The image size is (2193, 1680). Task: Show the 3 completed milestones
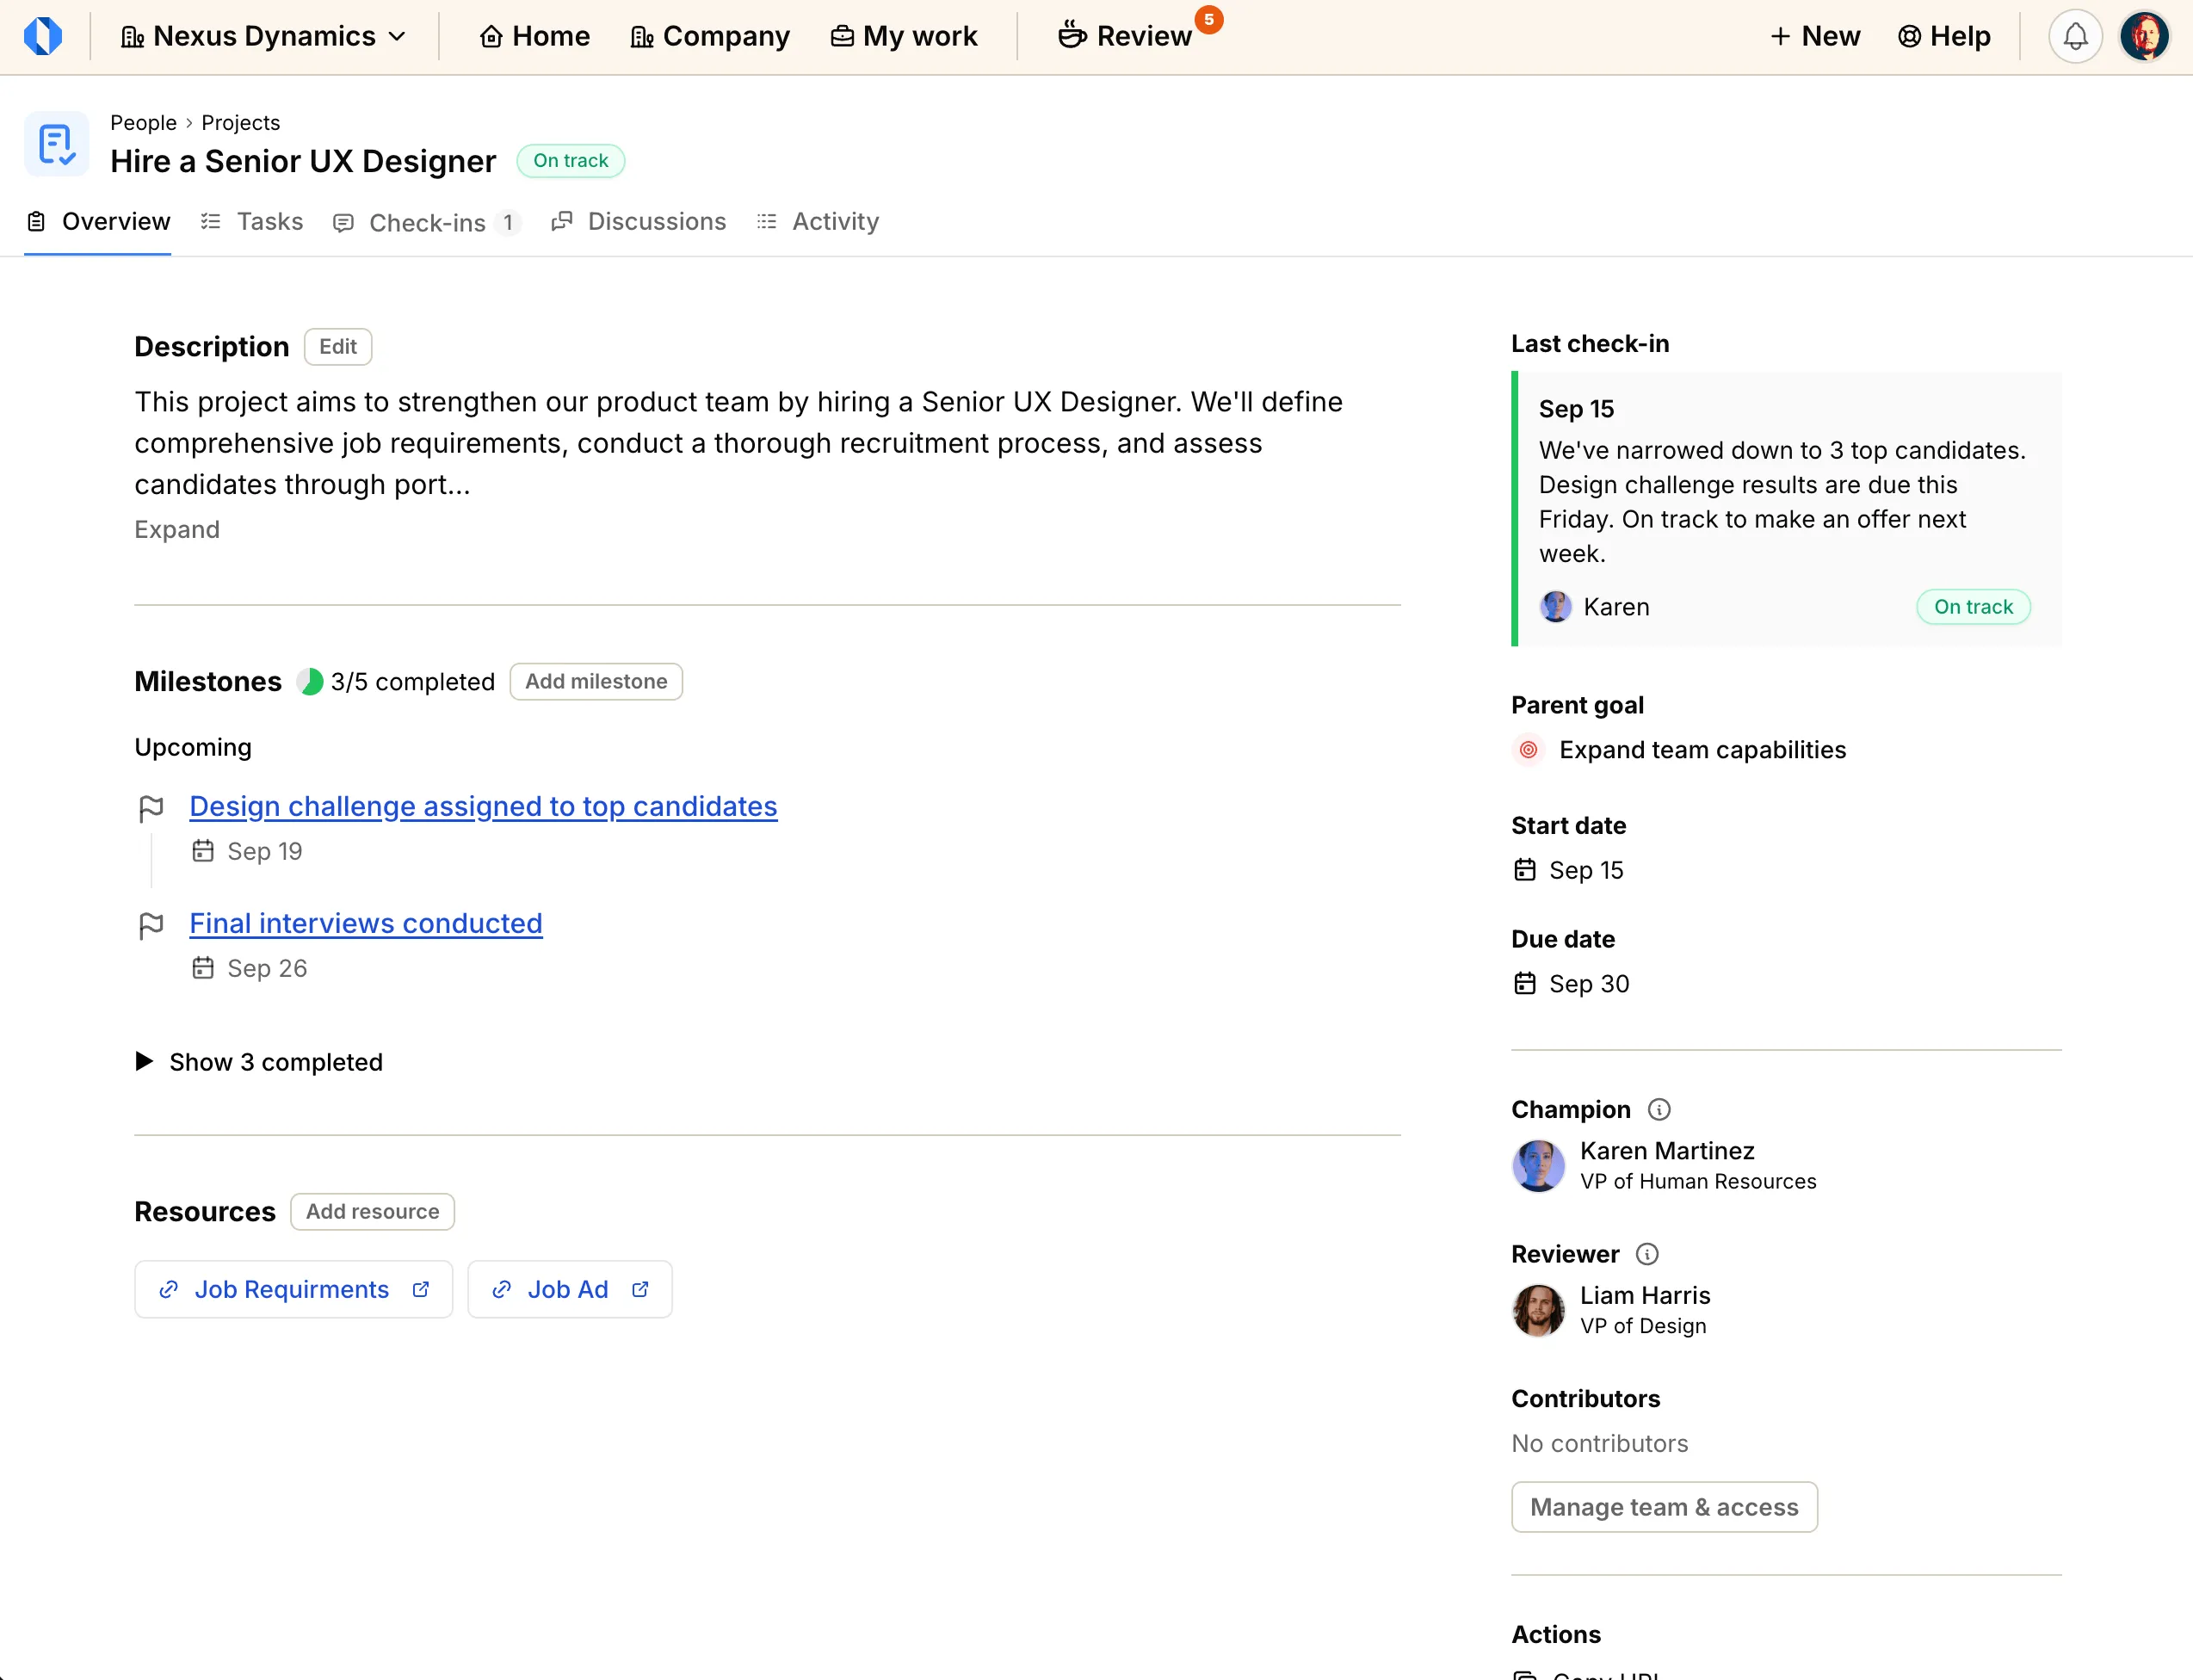(258, 1062)
